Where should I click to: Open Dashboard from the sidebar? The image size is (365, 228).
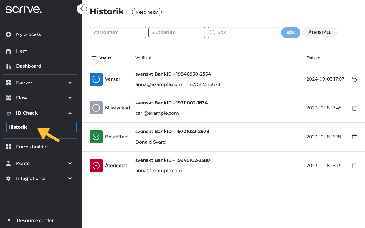pyautogui.click(x=29, y=66)
